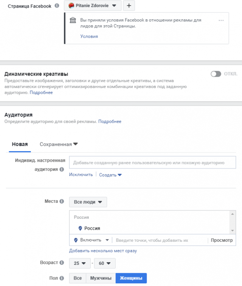Click info icon next to Места
242x286 pixels.
coord(62,201)
